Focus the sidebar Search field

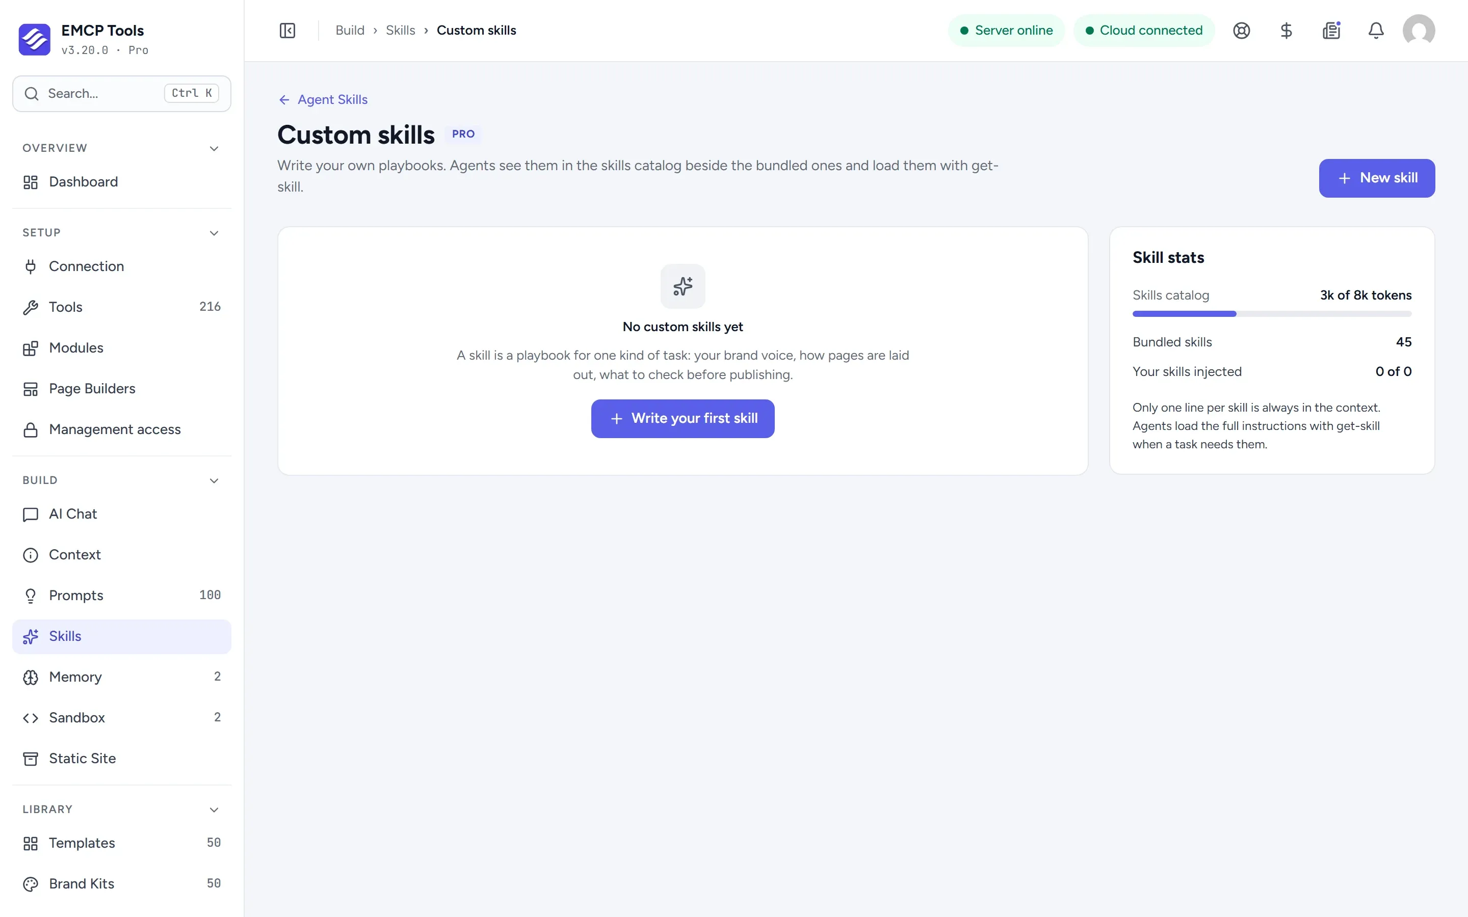pos(121,93)
